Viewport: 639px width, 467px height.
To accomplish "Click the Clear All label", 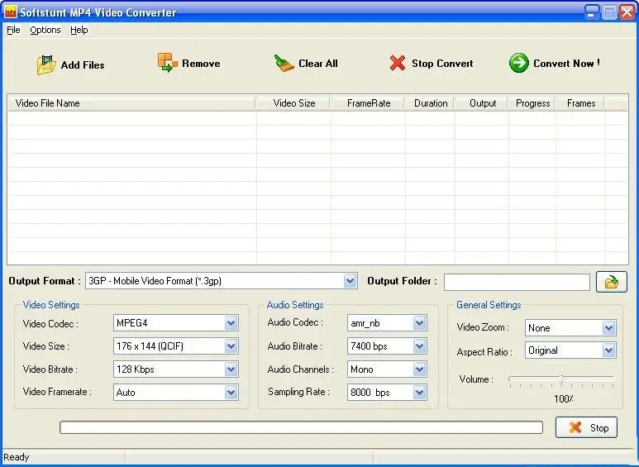I will click(318, 64).
